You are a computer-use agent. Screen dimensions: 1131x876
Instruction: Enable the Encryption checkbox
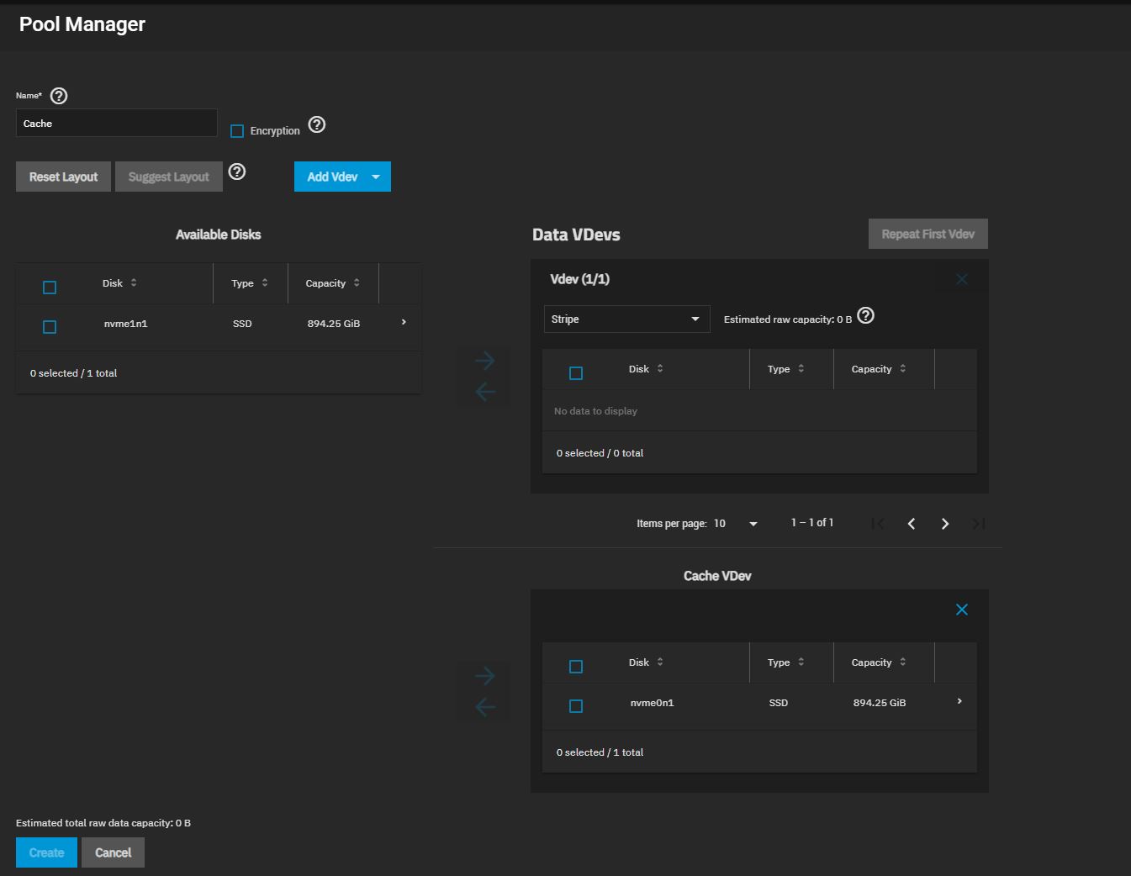coord(237,131)
